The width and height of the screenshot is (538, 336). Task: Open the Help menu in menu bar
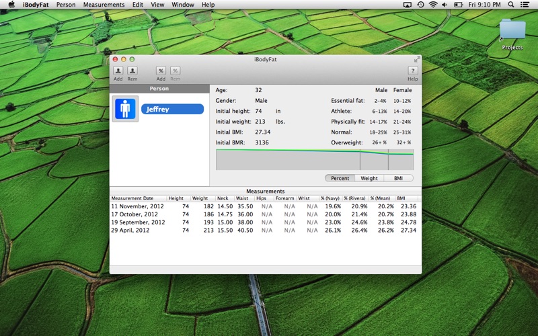(208, 5)
